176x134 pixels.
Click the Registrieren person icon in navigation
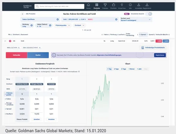pyautogui.click(x=147, y=5)
